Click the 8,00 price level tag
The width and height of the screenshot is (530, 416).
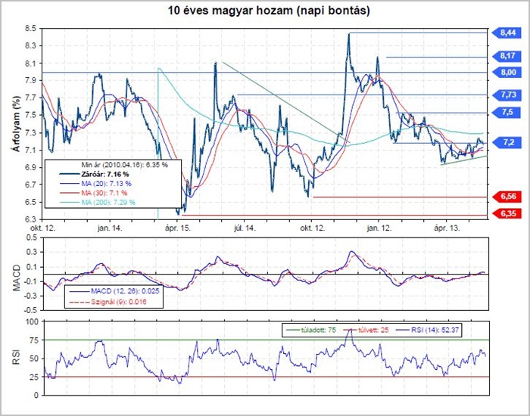pos(509,72)
